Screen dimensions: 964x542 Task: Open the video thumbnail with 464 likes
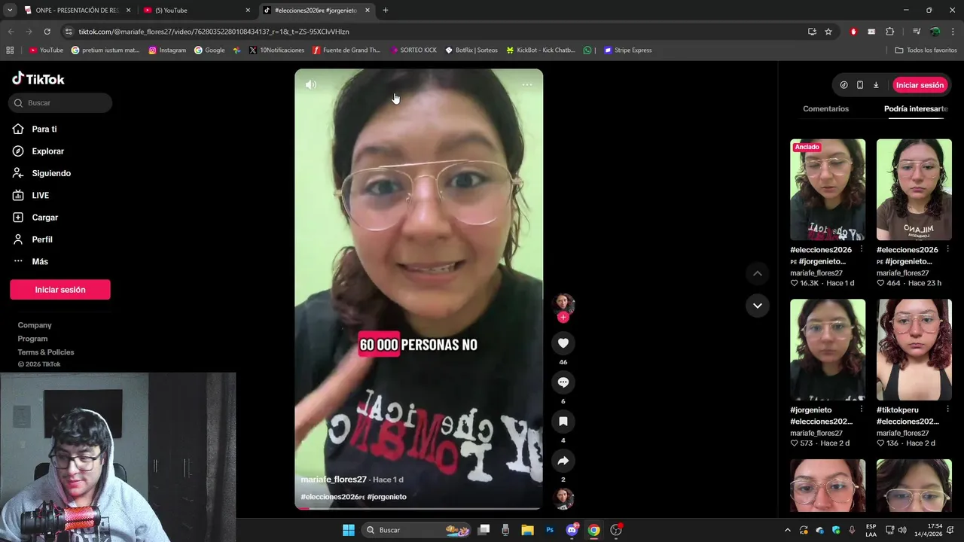[x=914, y=190]
